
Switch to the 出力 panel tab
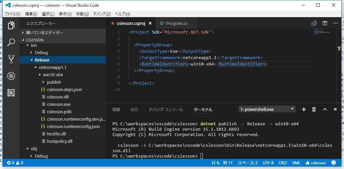134,110
